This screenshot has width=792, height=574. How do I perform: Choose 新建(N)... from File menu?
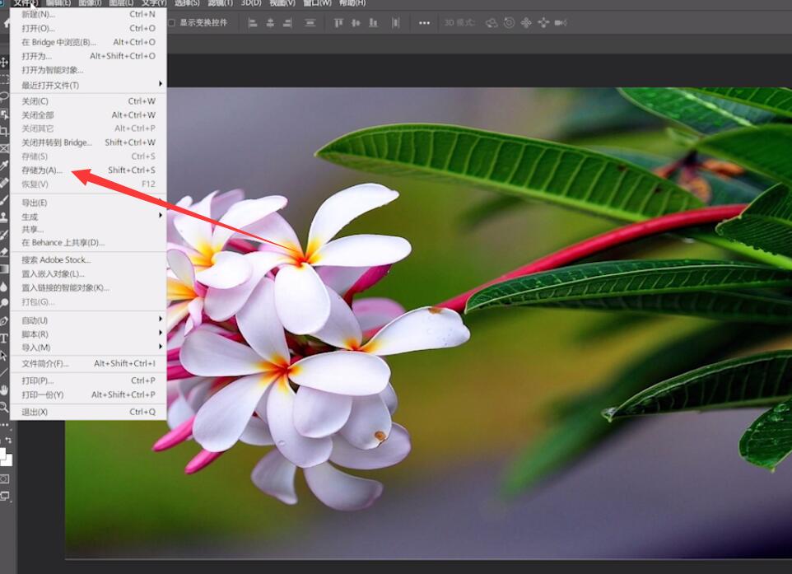click(88, 14)
